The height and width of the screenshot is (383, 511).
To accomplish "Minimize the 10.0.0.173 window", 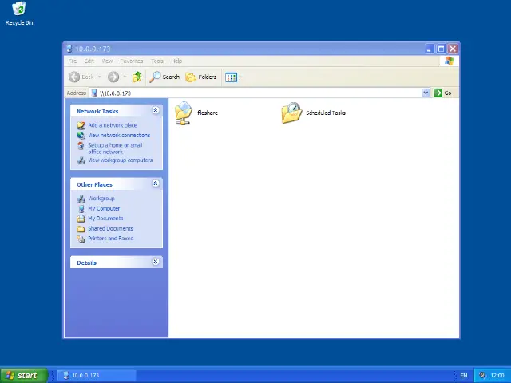I will (430, 49).
